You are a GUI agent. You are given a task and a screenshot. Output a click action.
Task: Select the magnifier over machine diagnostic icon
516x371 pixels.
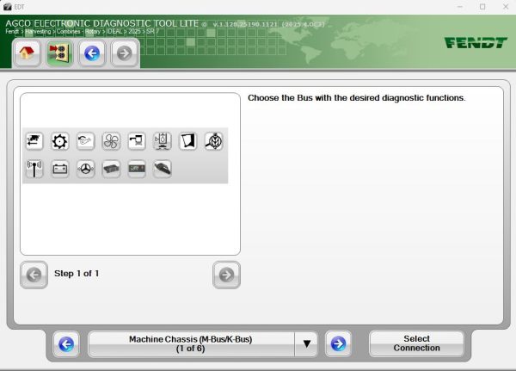[x=214, y=141]
